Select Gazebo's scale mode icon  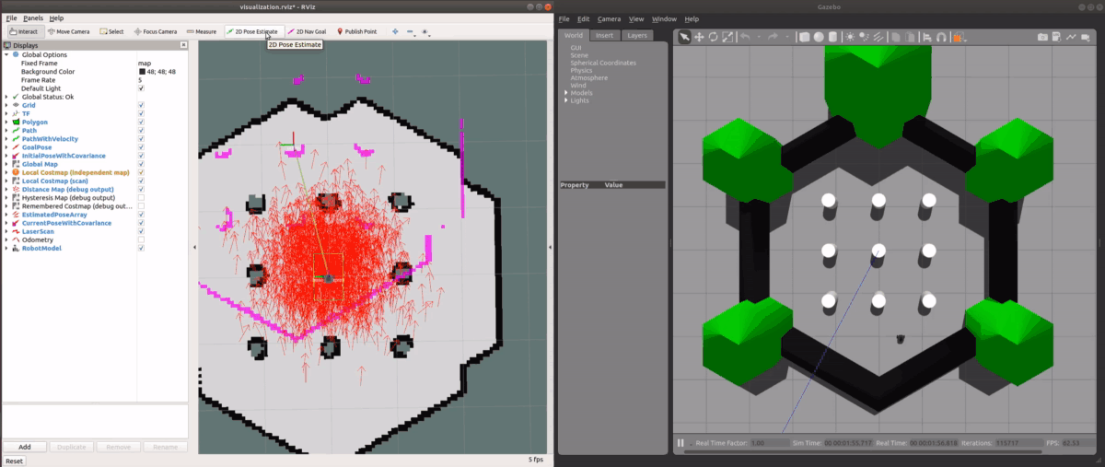pyautogui.click(x=727, y=37)
